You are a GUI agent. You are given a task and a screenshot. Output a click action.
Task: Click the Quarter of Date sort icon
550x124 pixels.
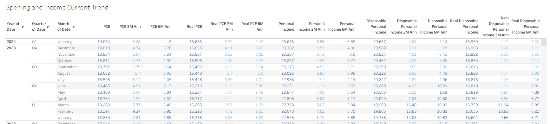(x=49, y=26)
